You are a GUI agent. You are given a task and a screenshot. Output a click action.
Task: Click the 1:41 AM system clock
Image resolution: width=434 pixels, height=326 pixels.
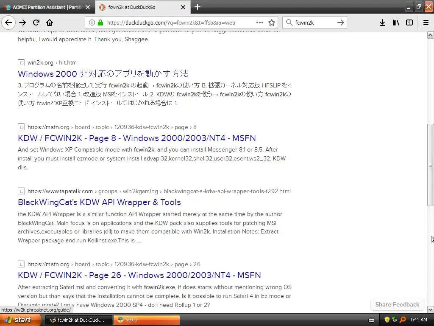coord(418,320)
